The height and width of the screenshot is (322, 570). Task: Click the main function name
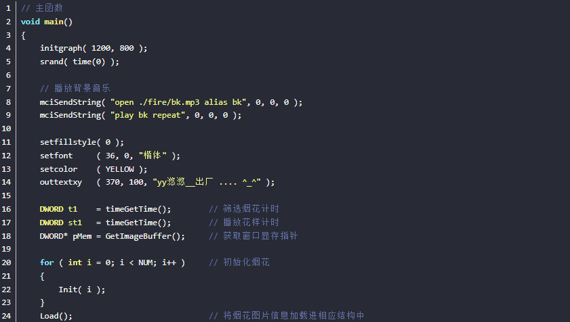56,22
